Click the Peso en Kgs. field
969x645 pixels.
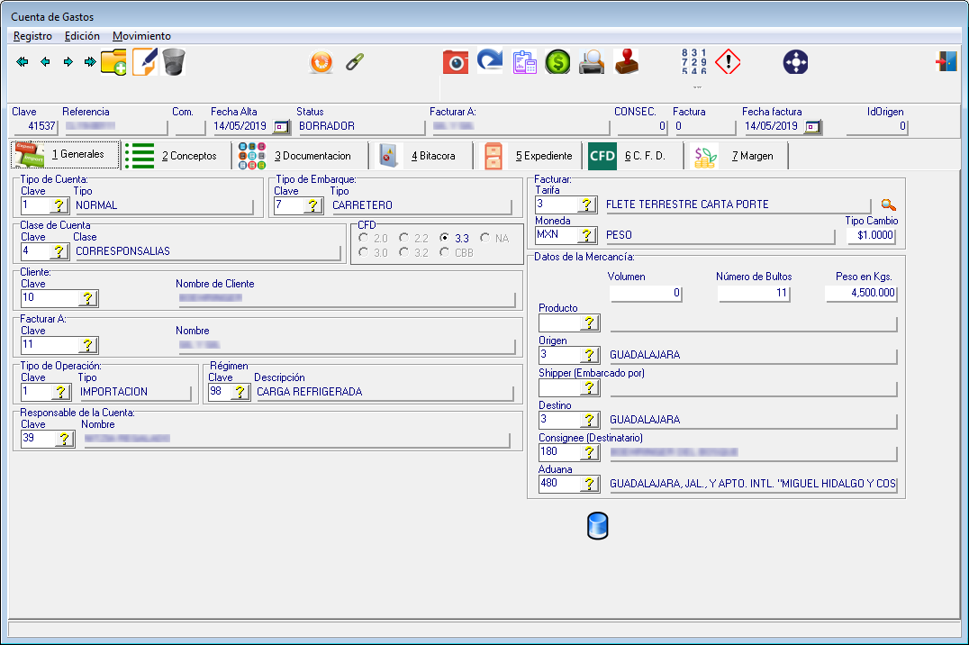tap(861, 293)
